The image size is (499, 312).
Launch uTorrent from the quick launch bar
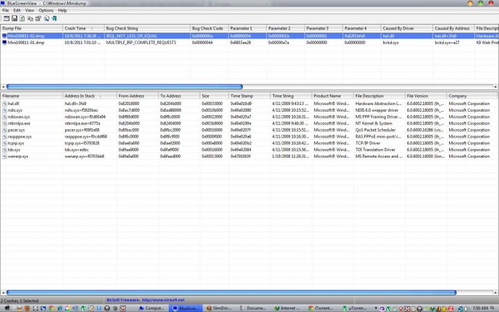(83, 308)
